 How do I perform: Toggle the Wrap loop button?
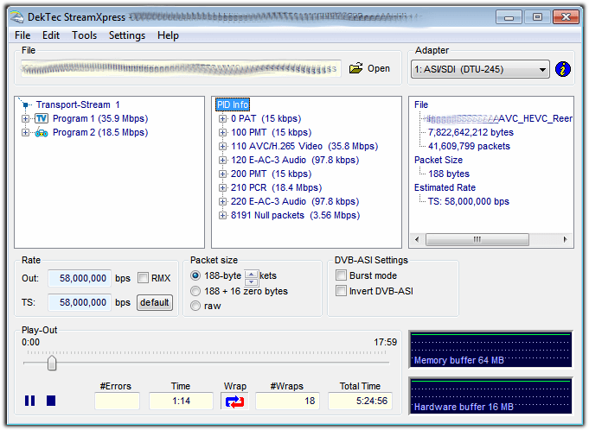click(234, 402)
